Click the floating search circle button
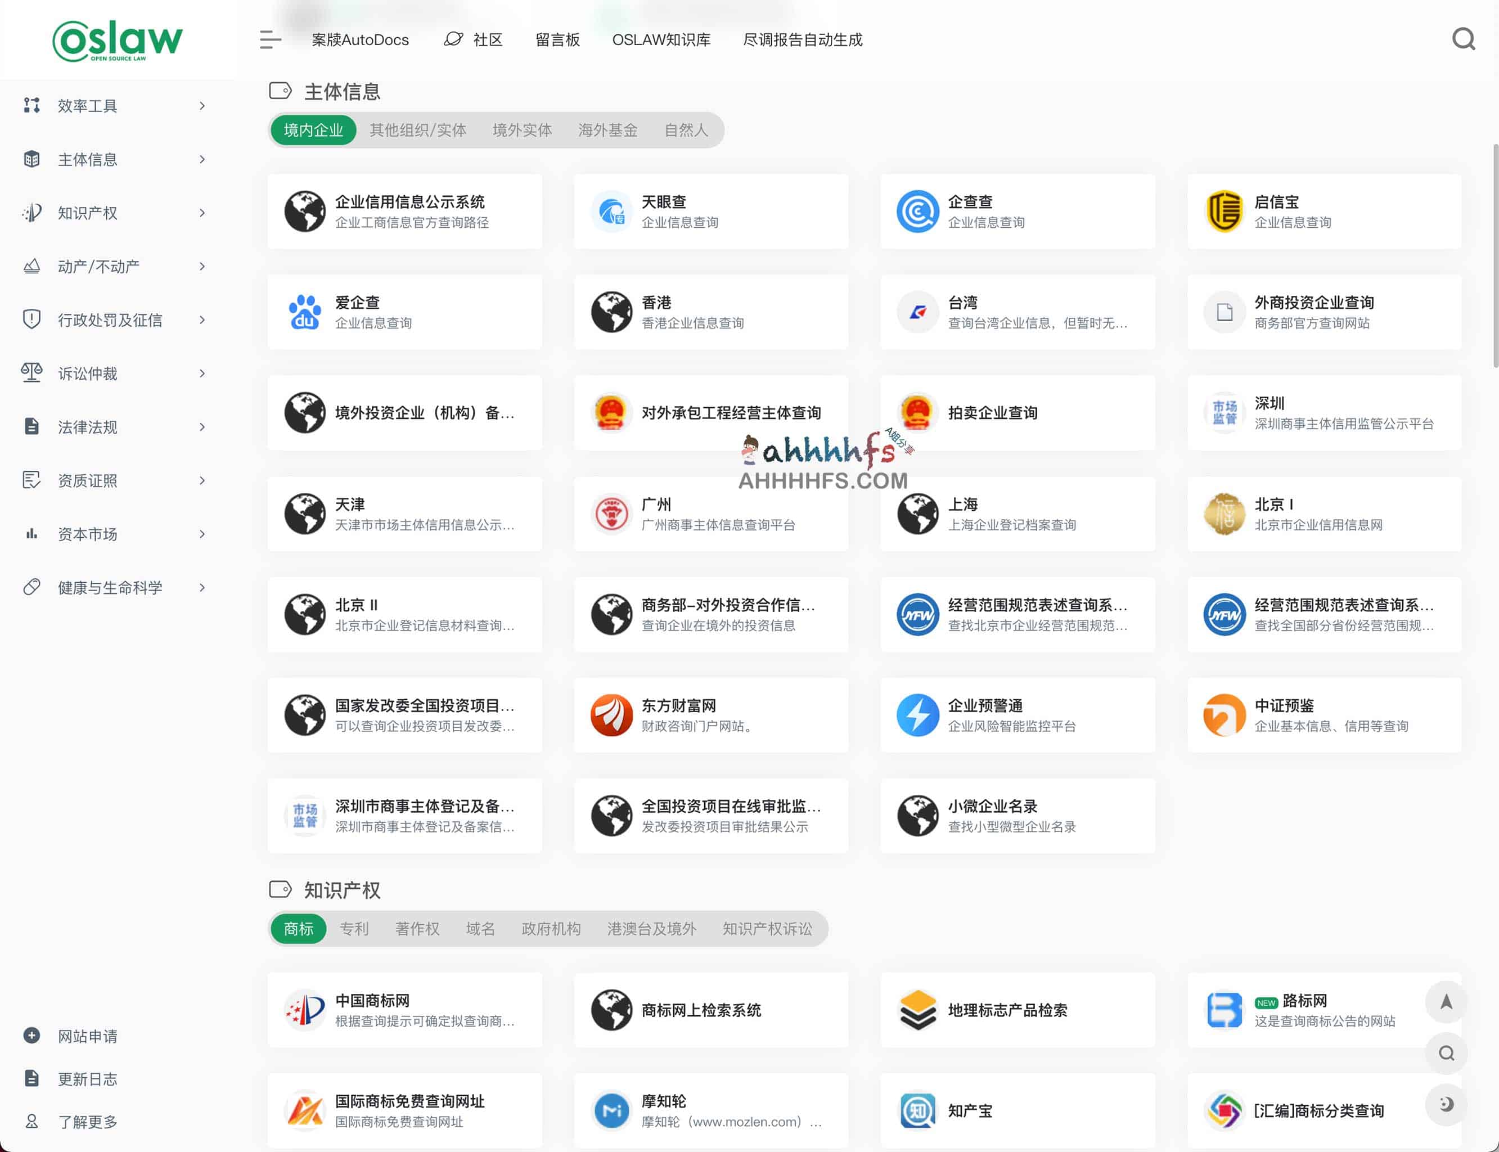The image size is (1499, 1152). 1446,1053
